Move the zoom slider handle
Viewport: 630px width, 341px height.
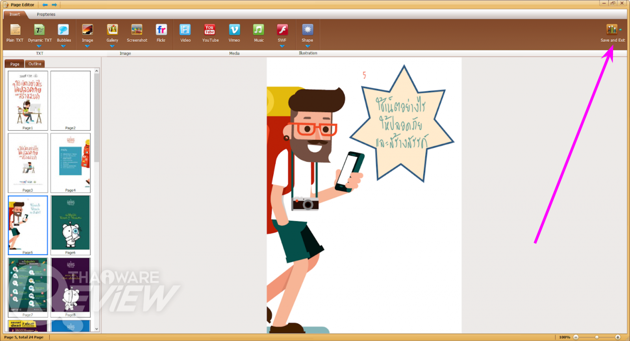(597, 337)
